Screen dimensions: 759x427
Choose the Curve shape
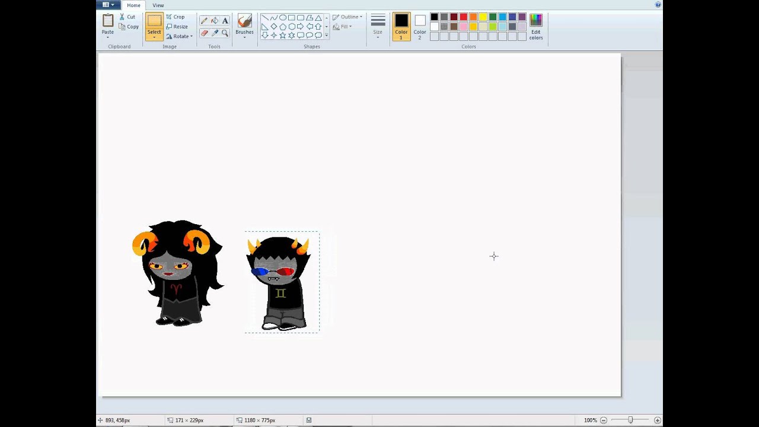pos(274,18)
